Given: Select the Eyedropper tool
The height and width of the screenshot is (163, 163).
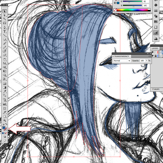Looking at the screenshot, I should click(x=4, y=91).
